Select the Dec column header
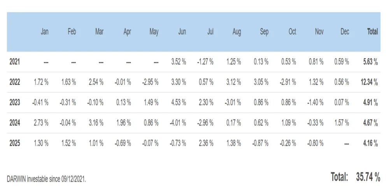The image size is (389, 194). (x=345, y=32)
